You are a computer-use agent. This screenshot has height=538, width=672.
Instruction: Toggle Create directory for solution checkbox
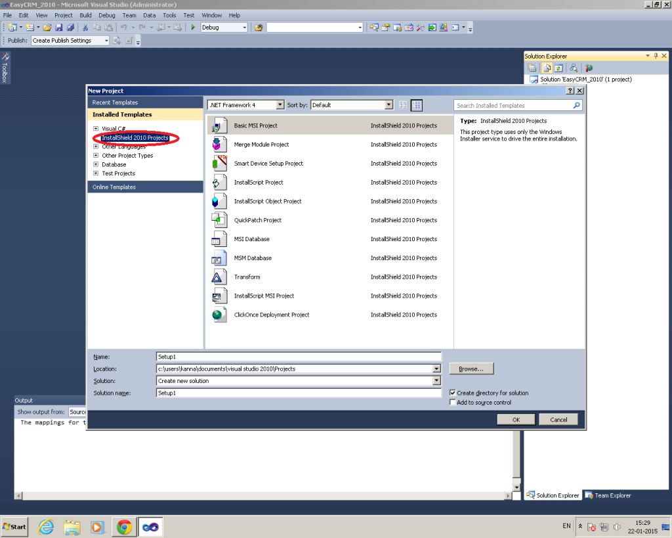coord(453,393)
